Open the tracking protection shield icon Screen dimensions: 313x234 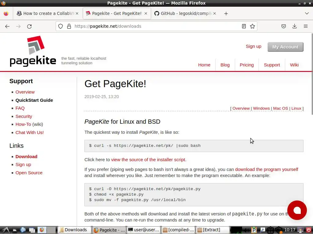click(x=61, y=26)
